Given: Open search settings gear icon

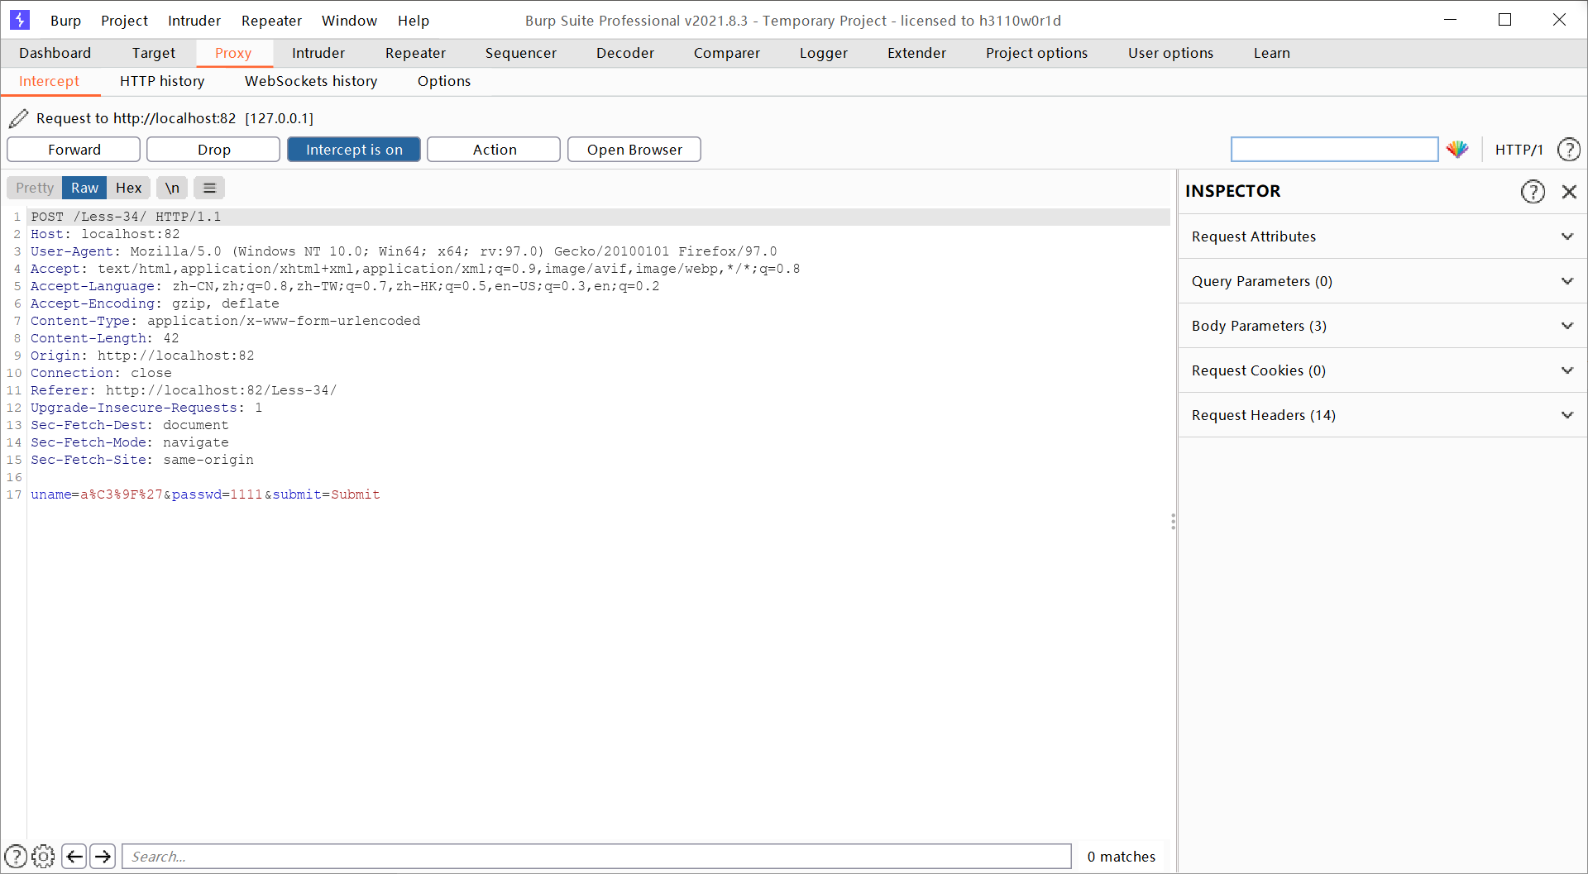Looking at the screenshot, I should pos(43,857).
